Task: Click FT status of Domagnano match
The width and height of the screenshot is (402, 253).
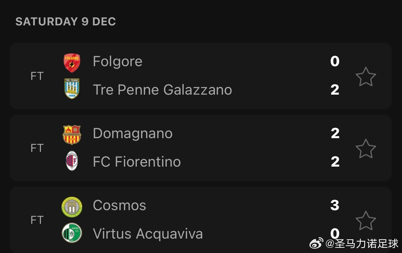Action: pos(37,148)
